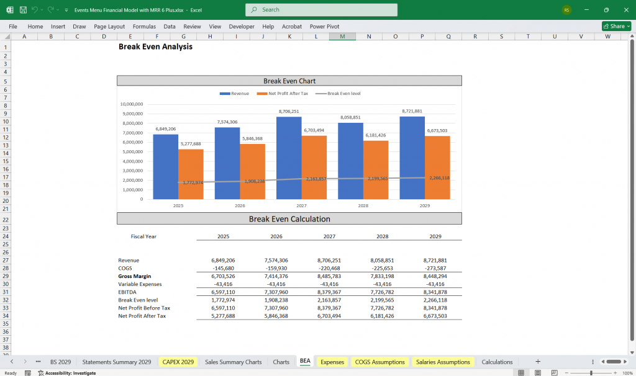
Task: Add a new worksheet with the plus button
Action: click(537, 361)
